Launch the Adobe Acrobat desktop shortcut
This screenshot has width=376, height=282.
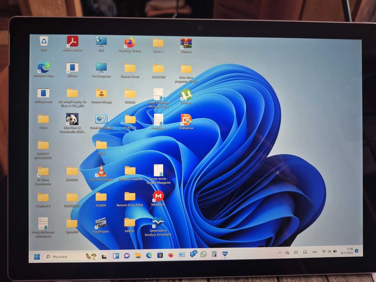73,43
